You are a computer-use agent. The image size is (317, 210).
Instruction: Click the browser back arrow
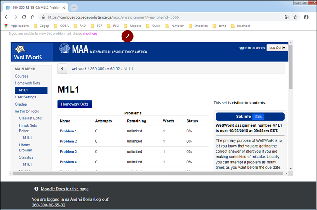click(x=6, y=17)
